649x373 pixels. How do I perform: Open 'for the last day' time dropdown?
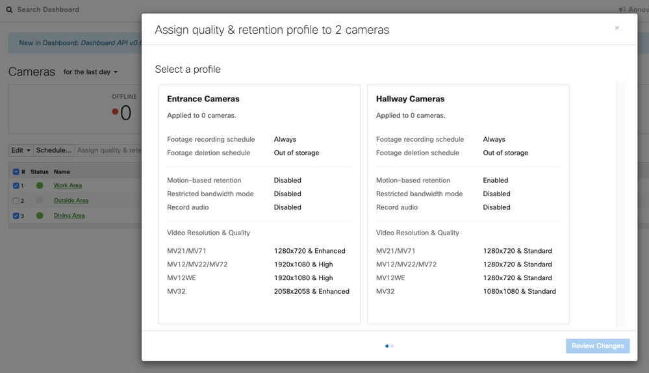tap(91, 71)
